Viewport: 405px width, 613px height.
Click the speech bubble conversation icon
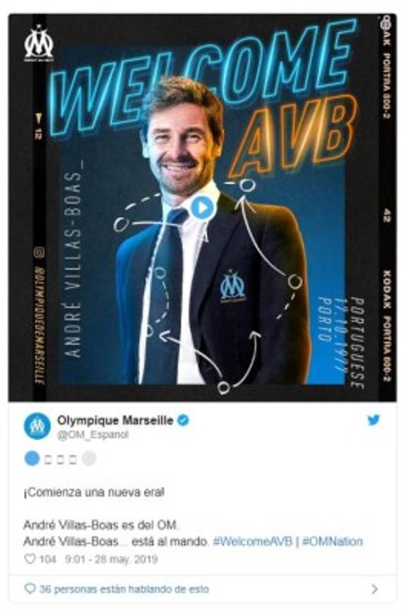click(30, 588)
